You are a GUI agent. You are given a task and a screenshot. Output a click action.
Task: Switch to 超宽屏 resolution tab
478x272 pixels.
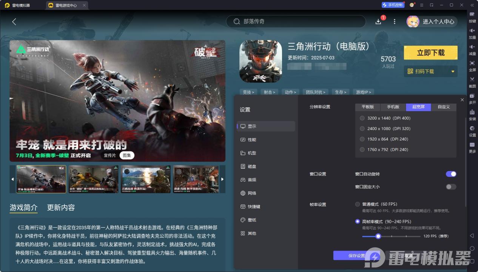418,107
